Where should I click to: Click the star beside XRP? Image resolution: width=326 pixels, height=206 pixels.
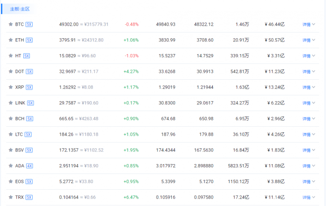point(11,87)
